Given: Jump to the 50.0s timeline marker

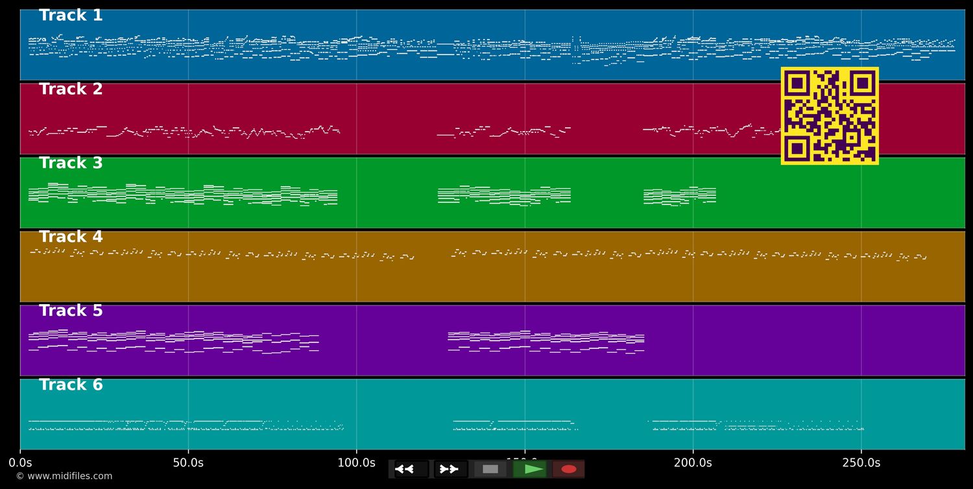Looking at the screenshot, I should point(188,463).
